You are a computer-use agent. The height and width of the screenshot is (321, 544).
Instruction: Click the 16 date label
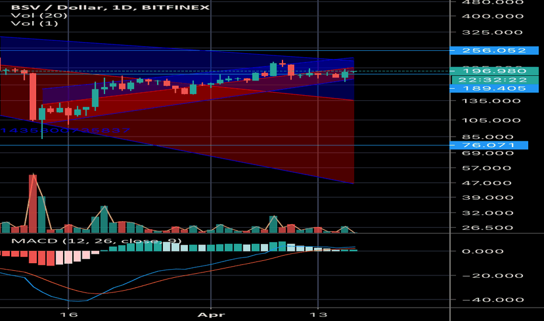(69, 315)
